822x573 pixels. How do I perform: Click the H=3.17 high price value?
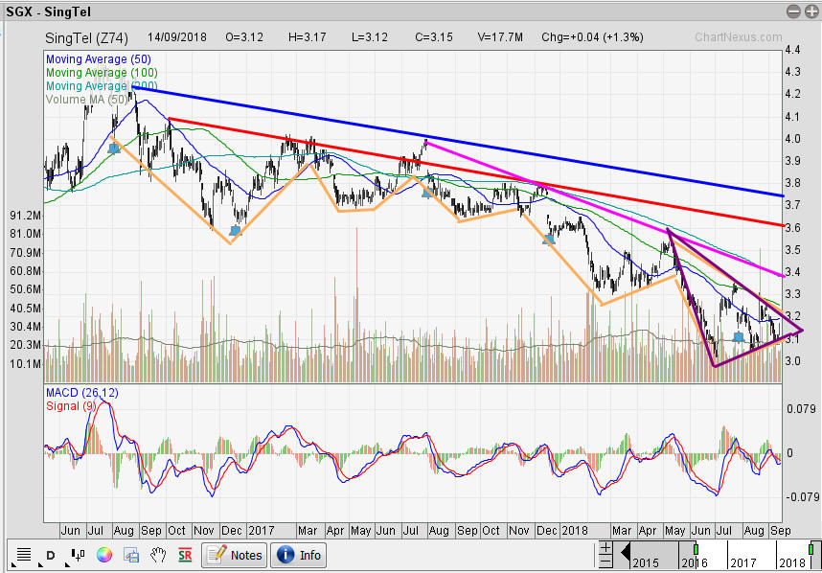coord(308,37)
